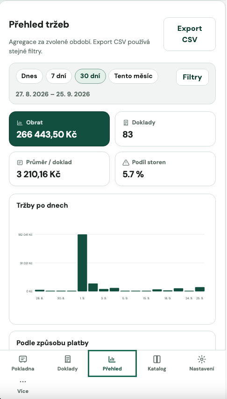Select the Dnes period chip
Image resolution: width=227 pixels, height=399 pixels.
(x=29, y=76)
